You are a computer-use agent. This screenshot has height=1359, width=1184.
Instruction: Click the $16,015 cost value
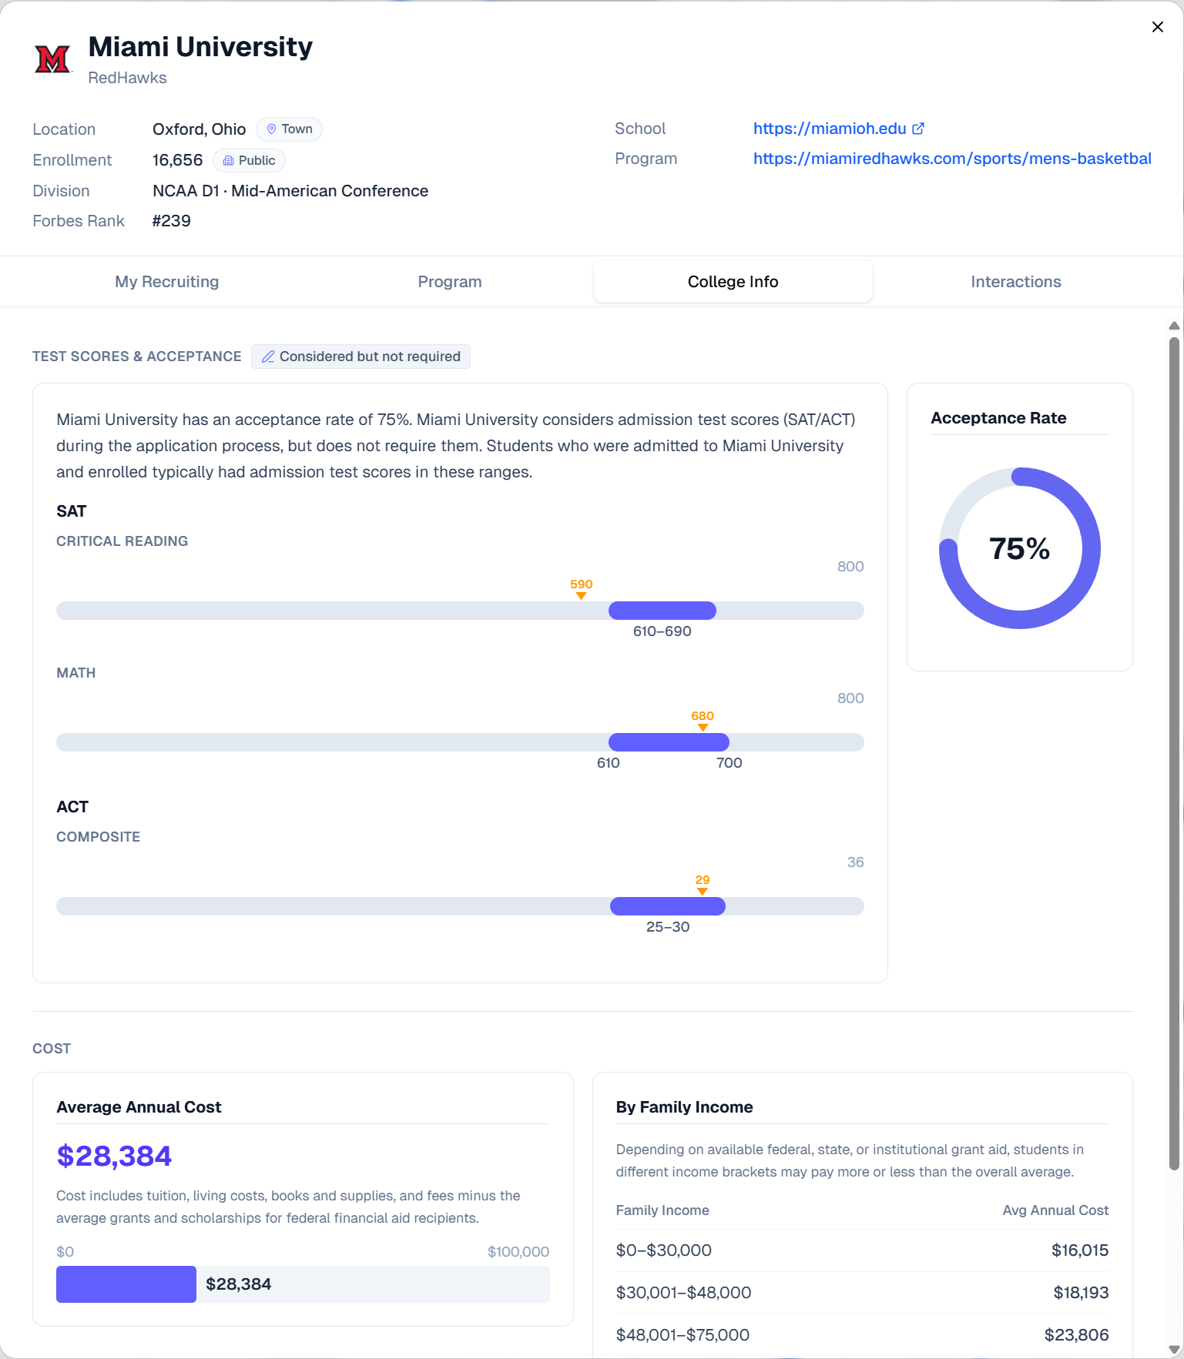pyautogui.click(x=1080, y=1250)
